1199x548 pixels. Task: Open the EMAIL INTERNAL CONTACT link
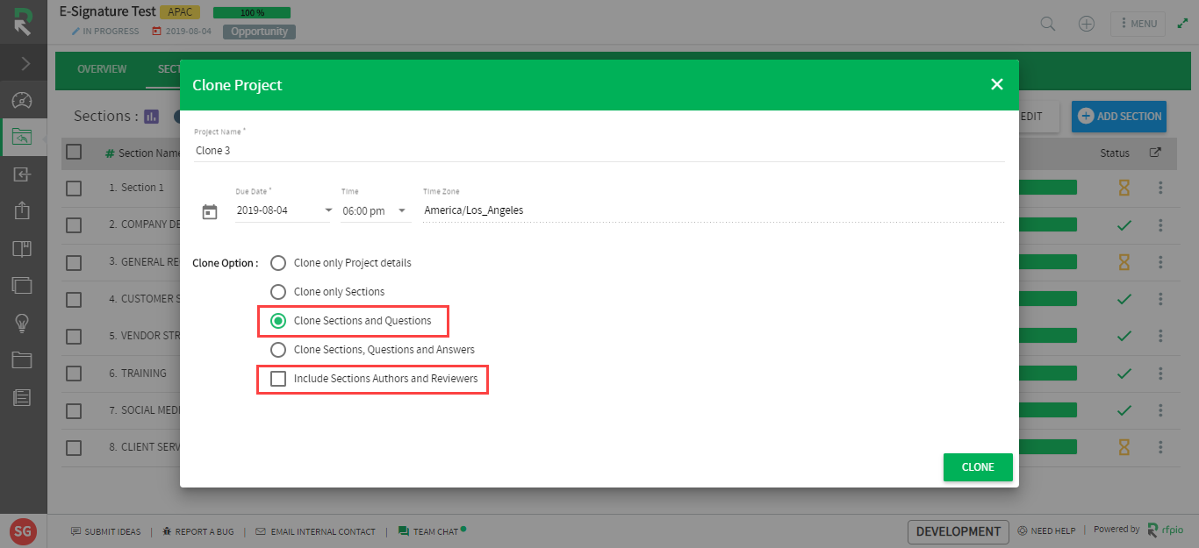(316, 531)
